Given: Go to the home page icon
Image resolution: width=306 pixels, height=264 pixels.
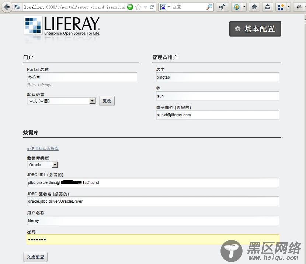Looking at the screenshot, I should tap(254, 7).
